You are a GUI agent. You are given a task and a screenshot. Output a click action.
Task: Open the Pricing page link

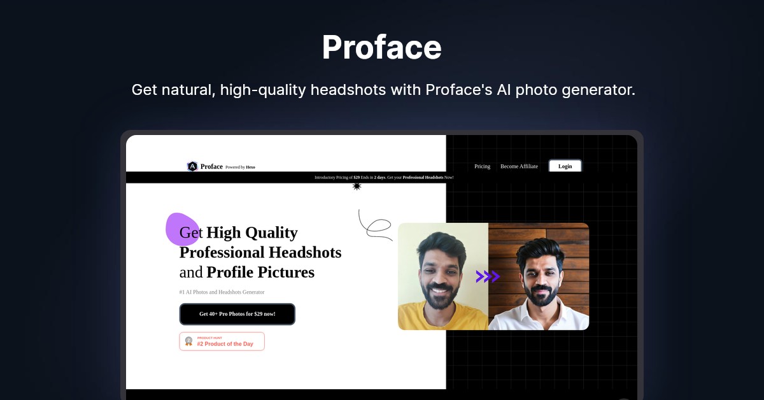(482, 166)
